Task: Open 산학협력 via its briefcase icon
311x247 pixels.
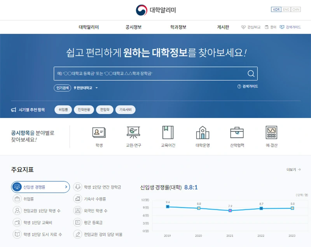Action: (237, 133)
